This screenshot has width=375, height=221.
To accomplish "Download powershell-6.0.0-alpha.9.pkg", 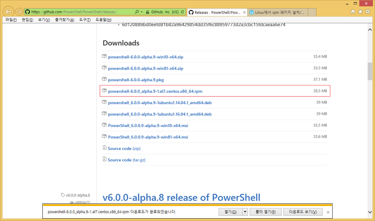I will (x=136, y=80).
